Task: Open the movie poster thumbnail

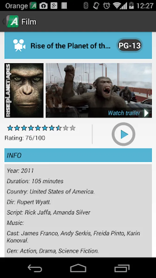Action: click(24, 91)
